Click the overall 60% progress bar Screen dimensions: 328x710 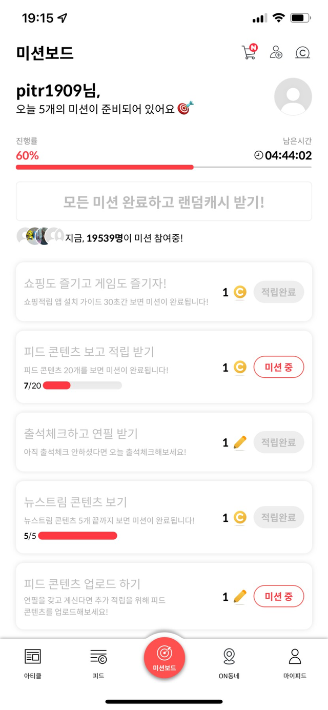pos(163,167)
